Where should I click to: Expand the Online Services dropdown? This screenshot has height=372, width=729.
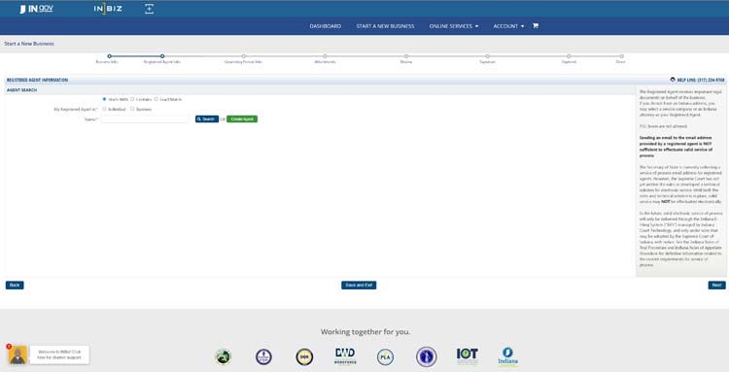click(x=454, y=26)
